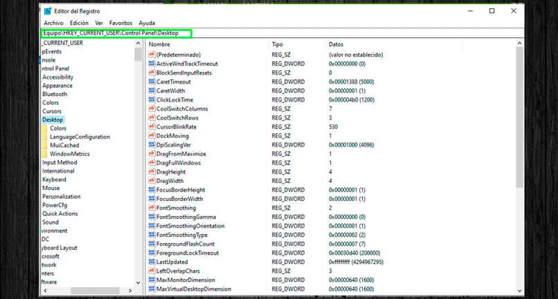Click the DragHeight string icon

tap(152, 172)
